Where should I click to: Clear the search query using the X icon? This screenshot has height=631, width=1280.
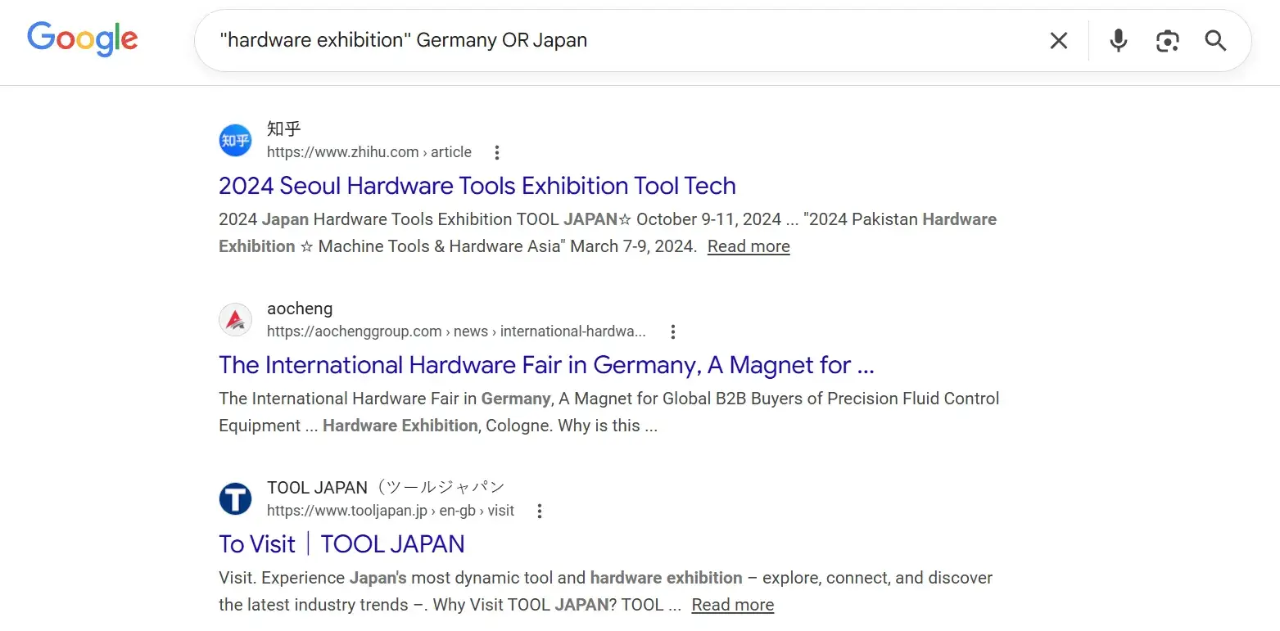1058,39
